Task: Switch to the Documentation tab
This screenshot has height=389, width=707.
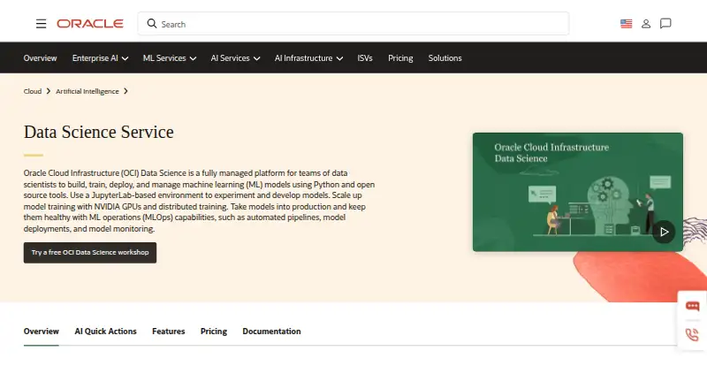Action: [271, 332]
